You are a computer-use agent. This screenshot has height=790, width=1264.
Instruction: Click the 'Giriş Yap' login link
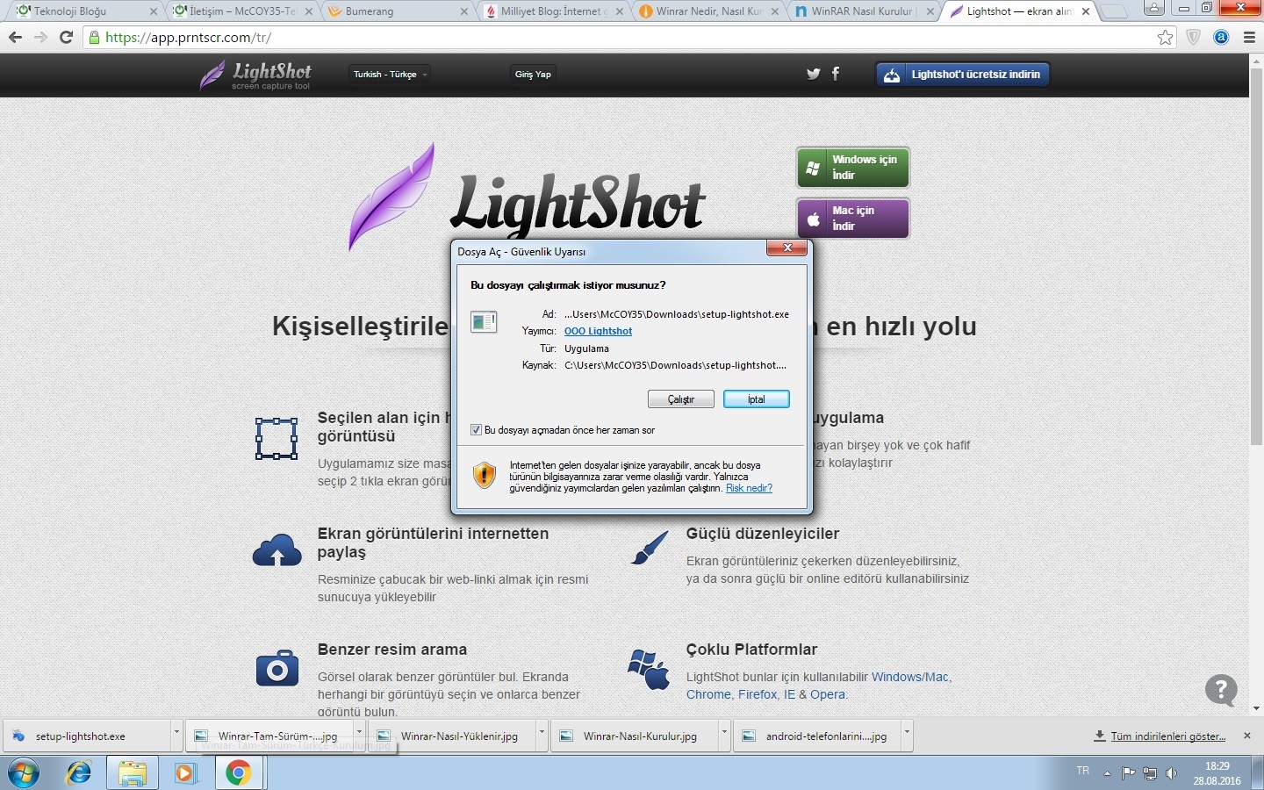(x=533, y=75)
